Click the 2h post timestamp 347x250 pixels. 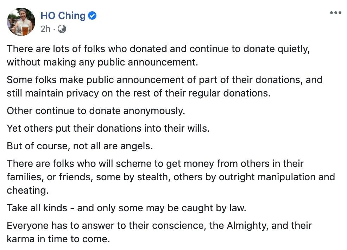45,29
